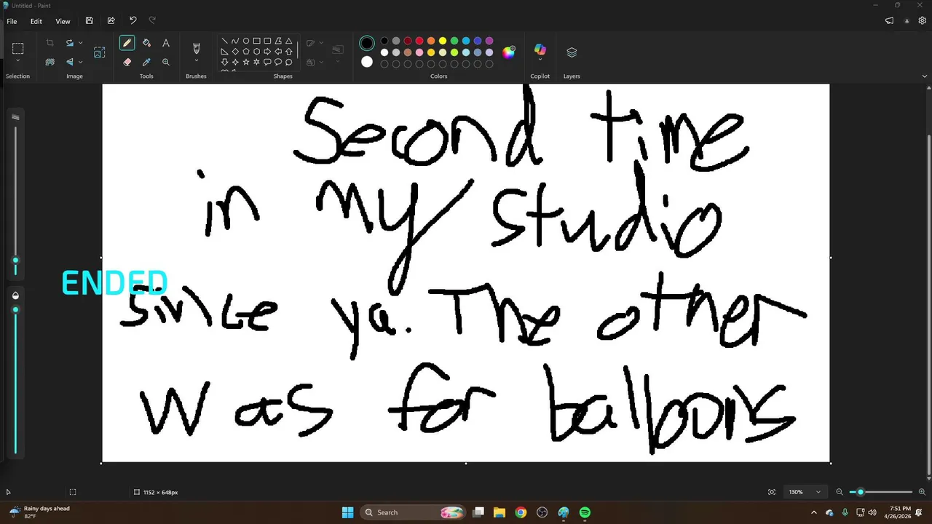This screenshot has width=932, height=524.
Task: Click the zoom slider in status bar
Action: [x=880, y=492]
